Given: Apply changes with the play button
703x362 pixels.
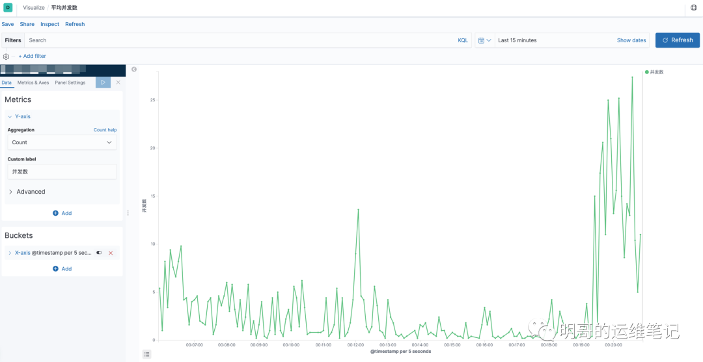Looking at the screenshot, I should point(103,83).
